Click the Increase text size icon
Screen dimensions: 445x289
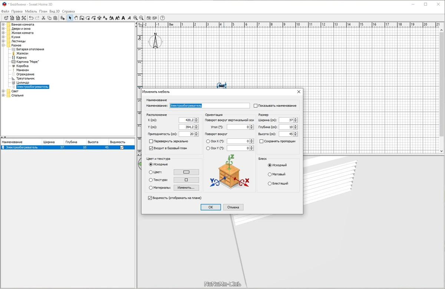(112, 18)
